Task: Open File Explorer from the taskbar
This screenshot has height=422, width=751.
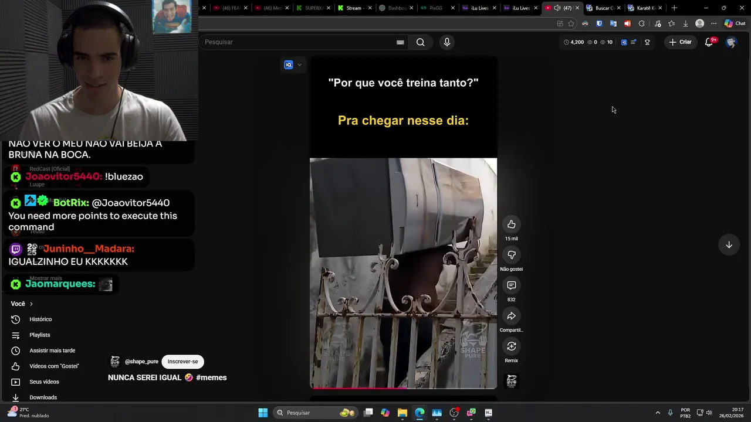Action: point(402,413)
